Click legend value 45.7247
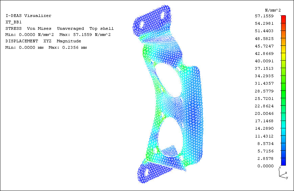 pos(264,46)
